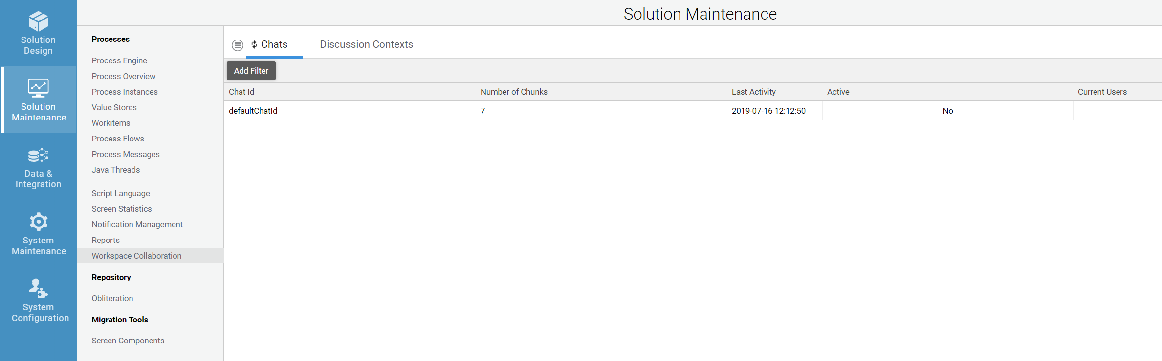Open Notification Management
The height and width of the screenshot is (361, 1162).
137,224
